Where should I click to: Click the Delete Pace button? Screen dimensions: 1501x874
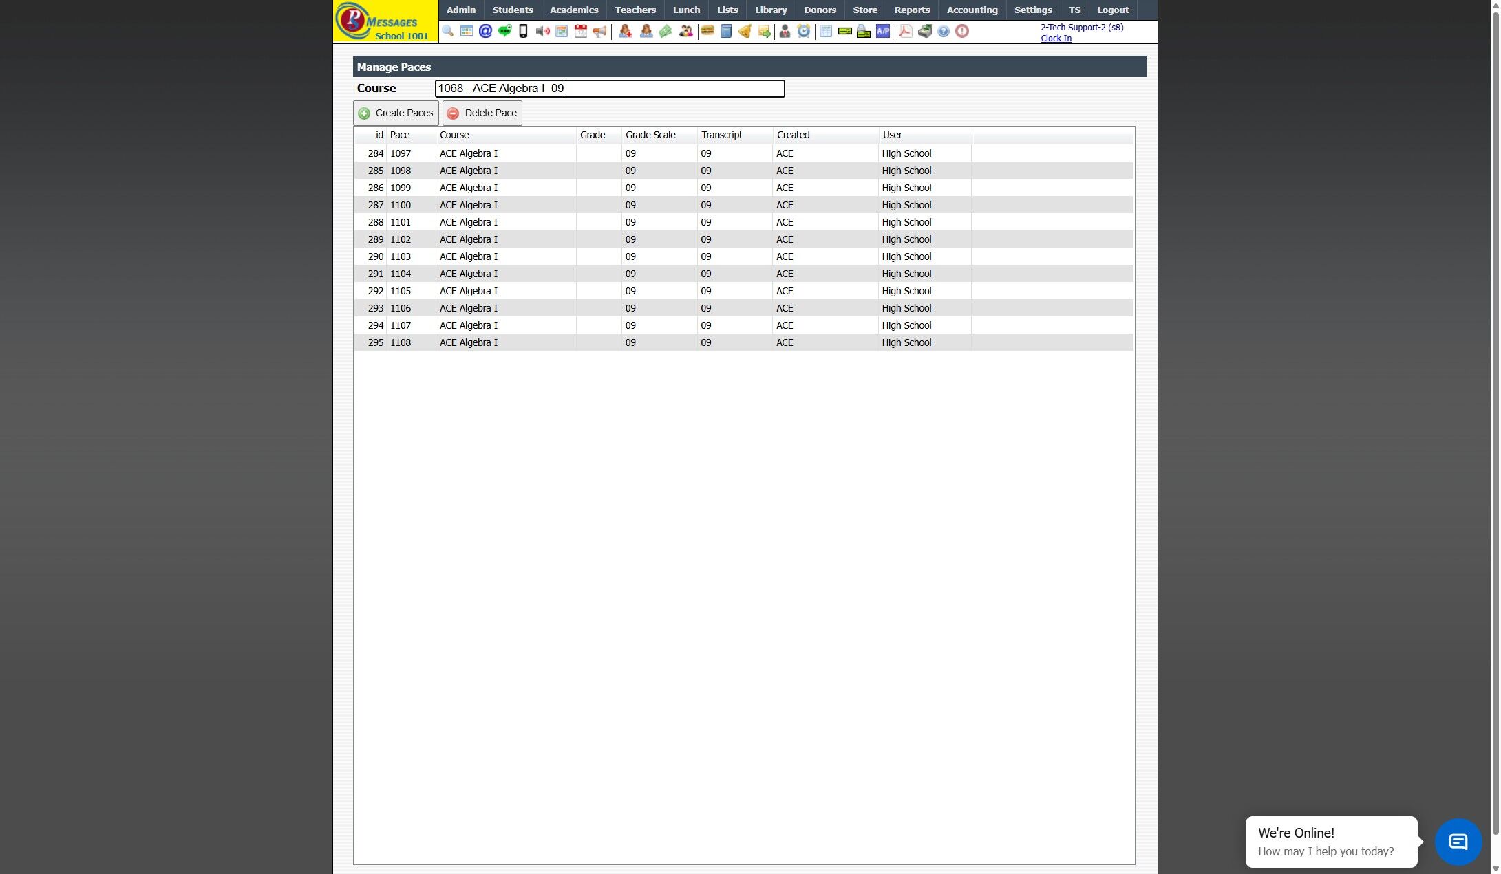point(482,113)
